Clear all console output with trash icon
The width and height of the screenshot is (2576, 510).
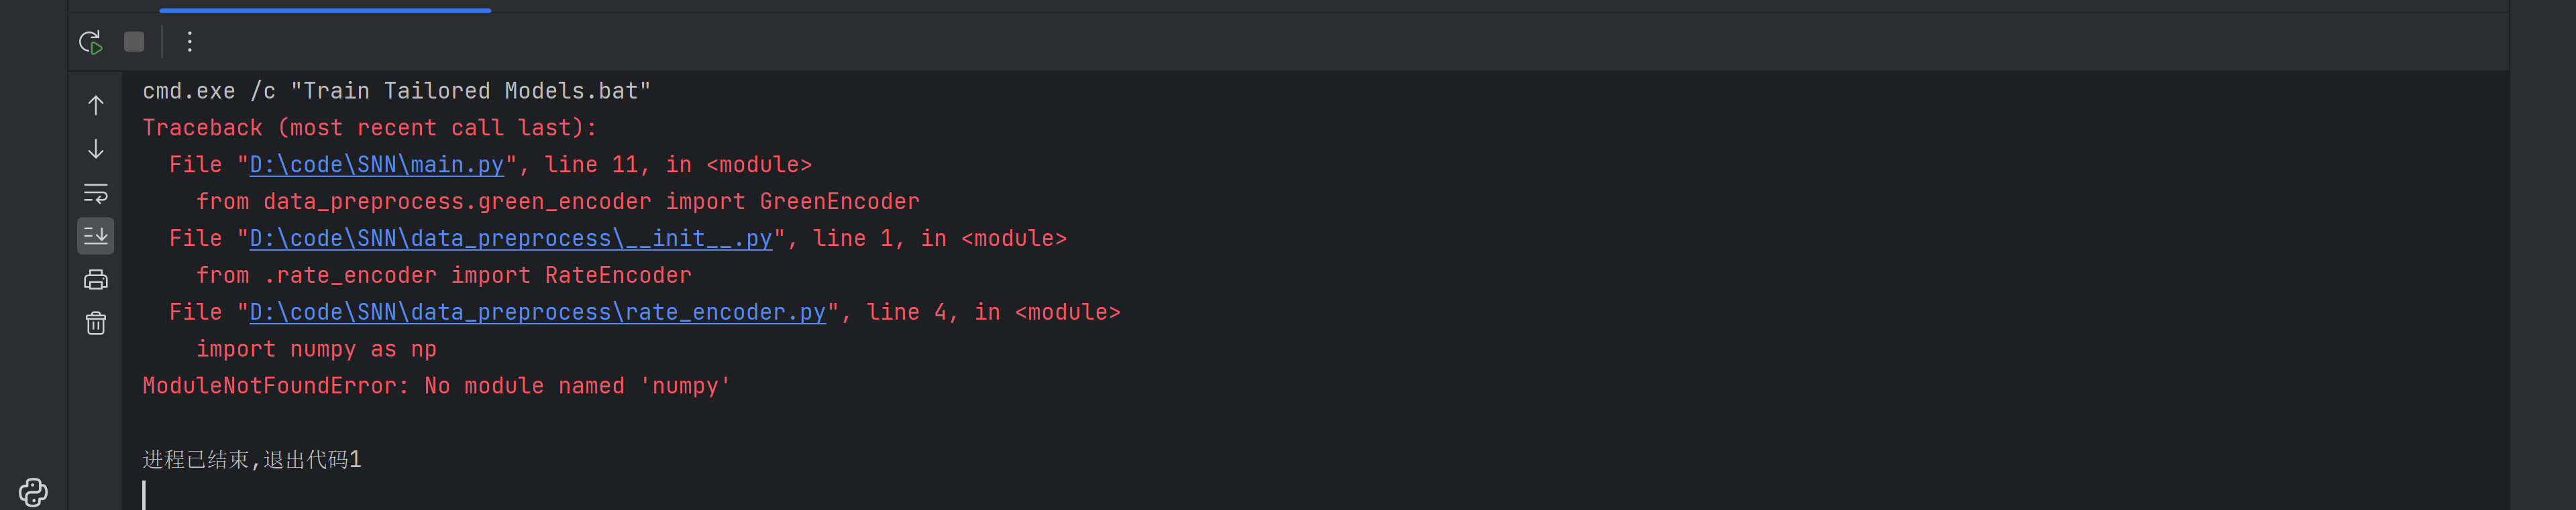96,324
